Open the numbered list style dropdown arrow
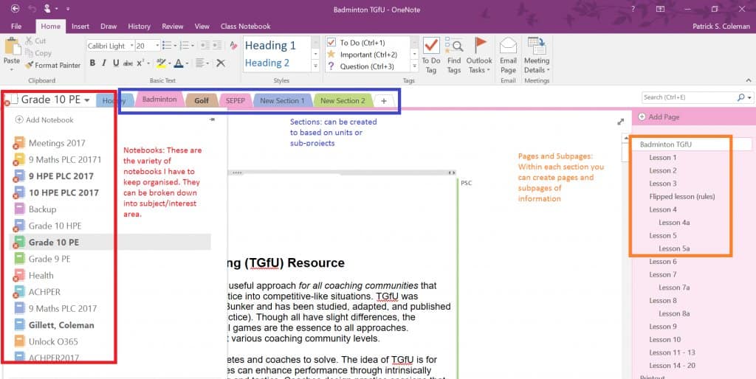Screen dimensions: 756x379 [x=193, y=46]
